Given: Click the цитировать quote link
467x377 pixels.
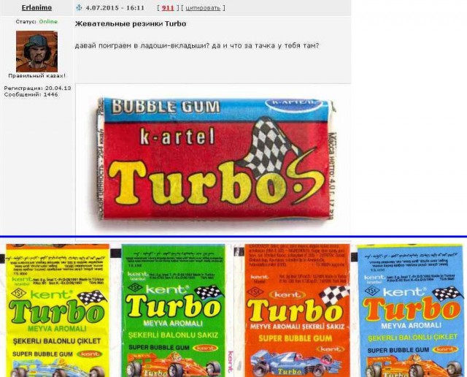Looking at the screenshot, I should [x=203, y=8].
